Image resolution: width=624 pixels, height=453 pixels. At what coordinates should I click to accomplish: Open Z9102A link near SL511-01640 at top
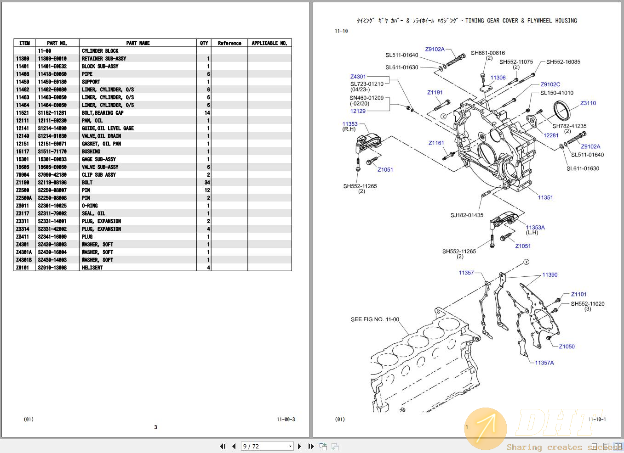pos(435,49)
